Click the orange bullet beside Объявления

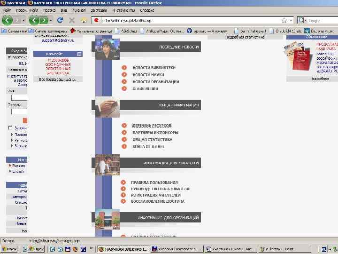pos(124,88)
